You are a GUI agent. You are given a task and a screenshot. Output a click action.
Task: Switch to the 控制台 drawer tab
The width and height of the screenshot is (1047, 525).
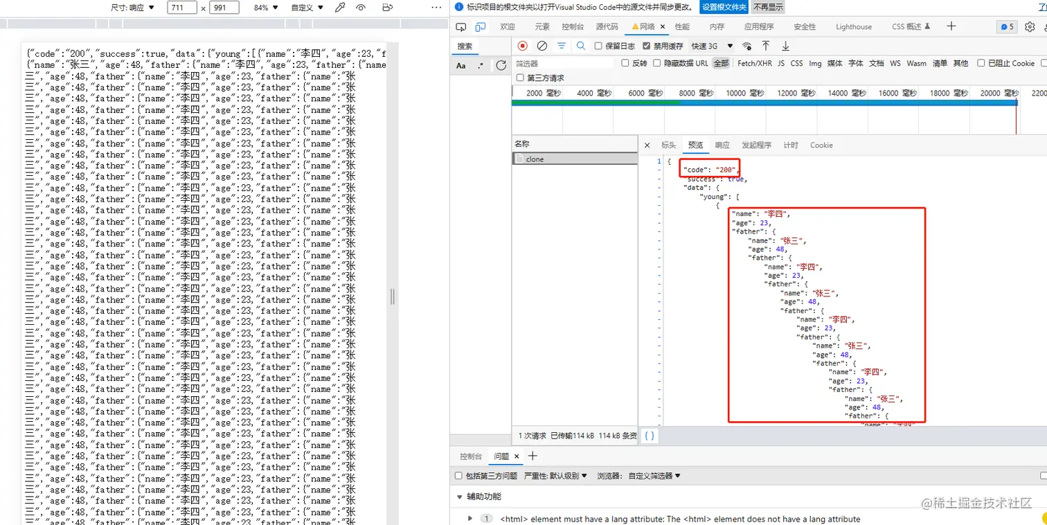[471, 456]
